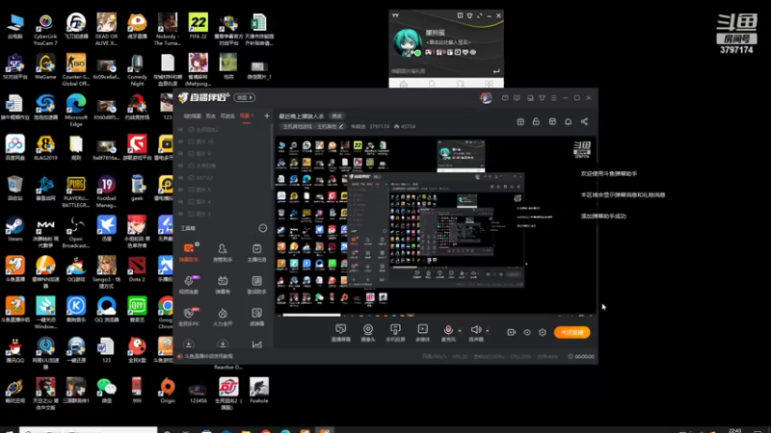Image resolution: width=771 pixels, height=433 pixels.
Task: Open the Origin desktop shortcut
Action: [x=167, y=391]
